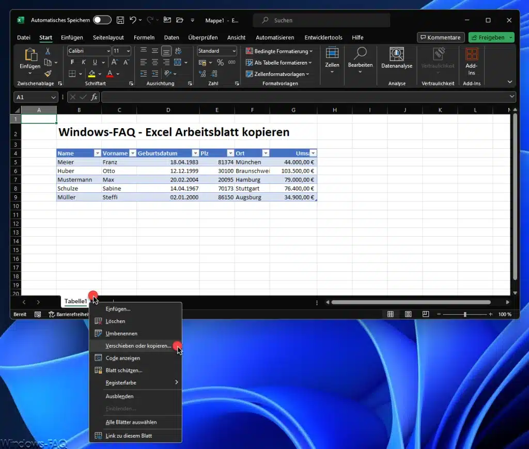Increase font size with large A icon
This screenshot has height=449, width=529.
114,62
